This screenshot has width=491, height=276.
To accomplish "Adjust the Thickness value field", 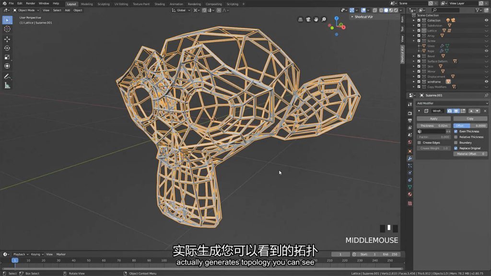I will point(433,126).
